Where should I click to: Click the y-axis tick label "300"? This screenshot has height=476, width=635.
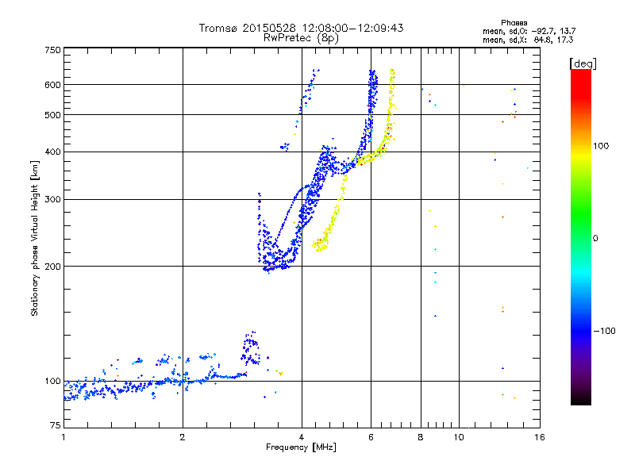pyautogui.click(x=53, y=200)
